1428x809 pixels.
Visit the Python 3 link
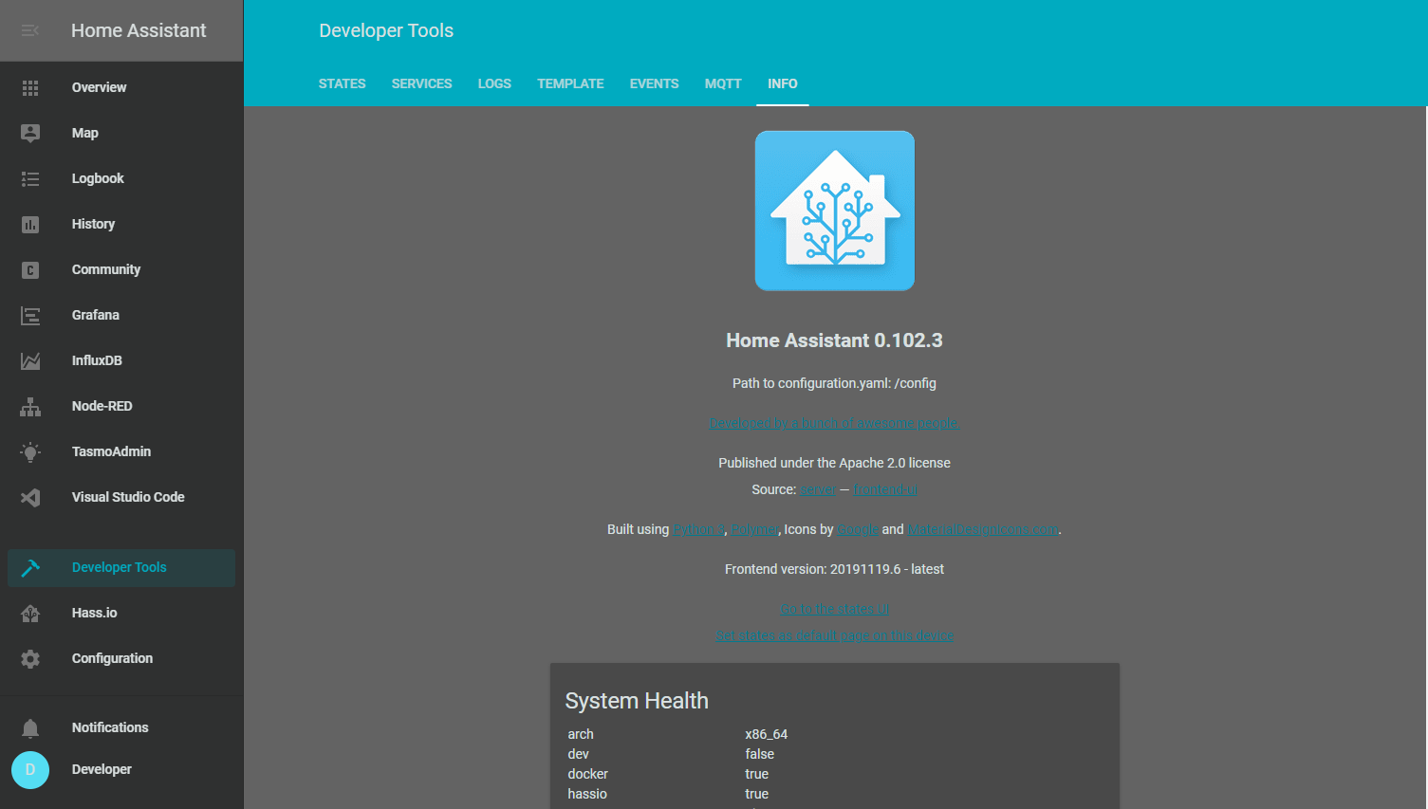coord(699,529)
